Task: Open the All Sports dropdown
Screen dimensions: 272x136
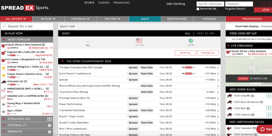Action: point(16,19)
